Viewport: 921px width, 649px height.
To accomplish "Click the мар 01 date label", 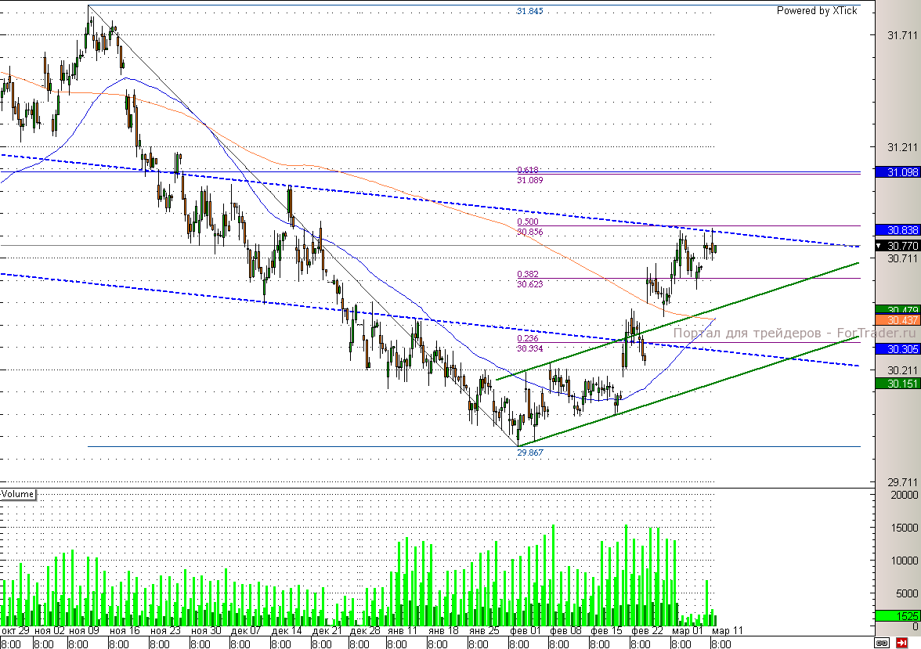I will coord(688,631).
